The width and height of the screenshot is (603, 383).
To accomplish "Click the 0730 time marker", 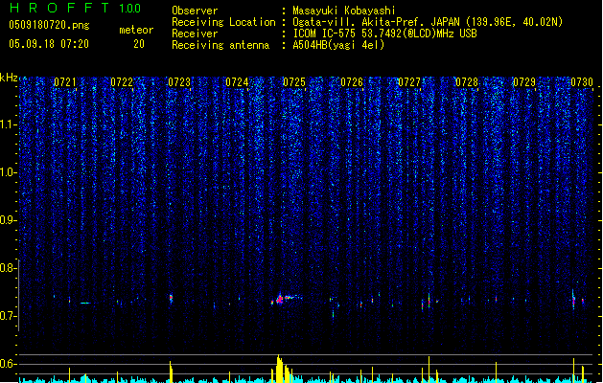I will click(582, 82).
